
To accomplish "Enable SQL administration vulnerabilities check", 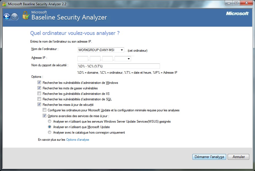I will 39,99.
